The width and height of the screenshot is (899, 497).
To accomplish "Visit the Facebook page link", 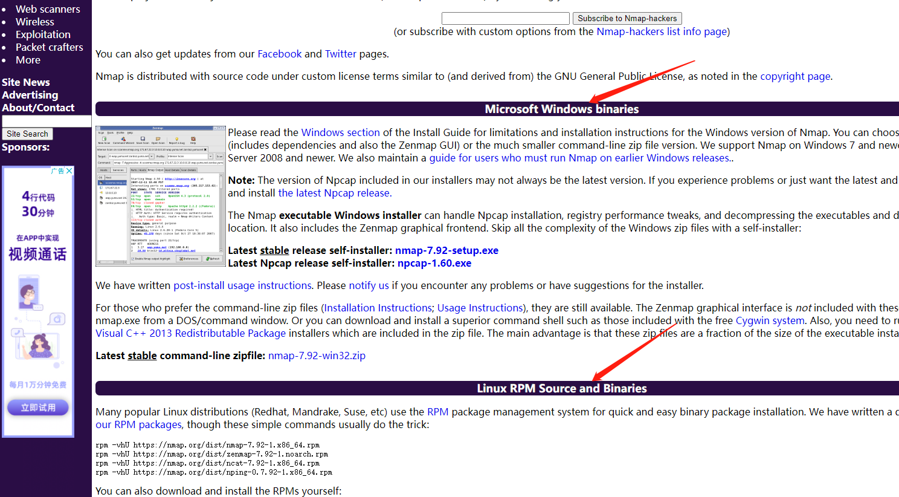I will (280, 54).
